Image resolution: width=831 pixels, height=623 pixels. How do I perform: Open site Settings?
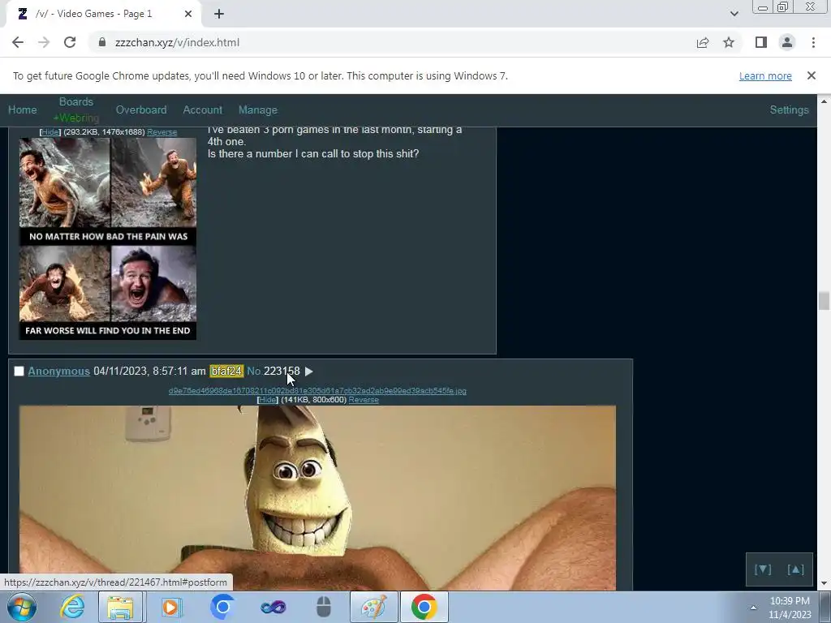point(789,110)
